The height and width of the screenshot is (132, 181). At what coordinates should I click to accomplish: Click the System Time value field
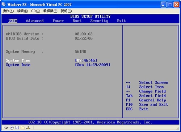(x=86, y=60)
